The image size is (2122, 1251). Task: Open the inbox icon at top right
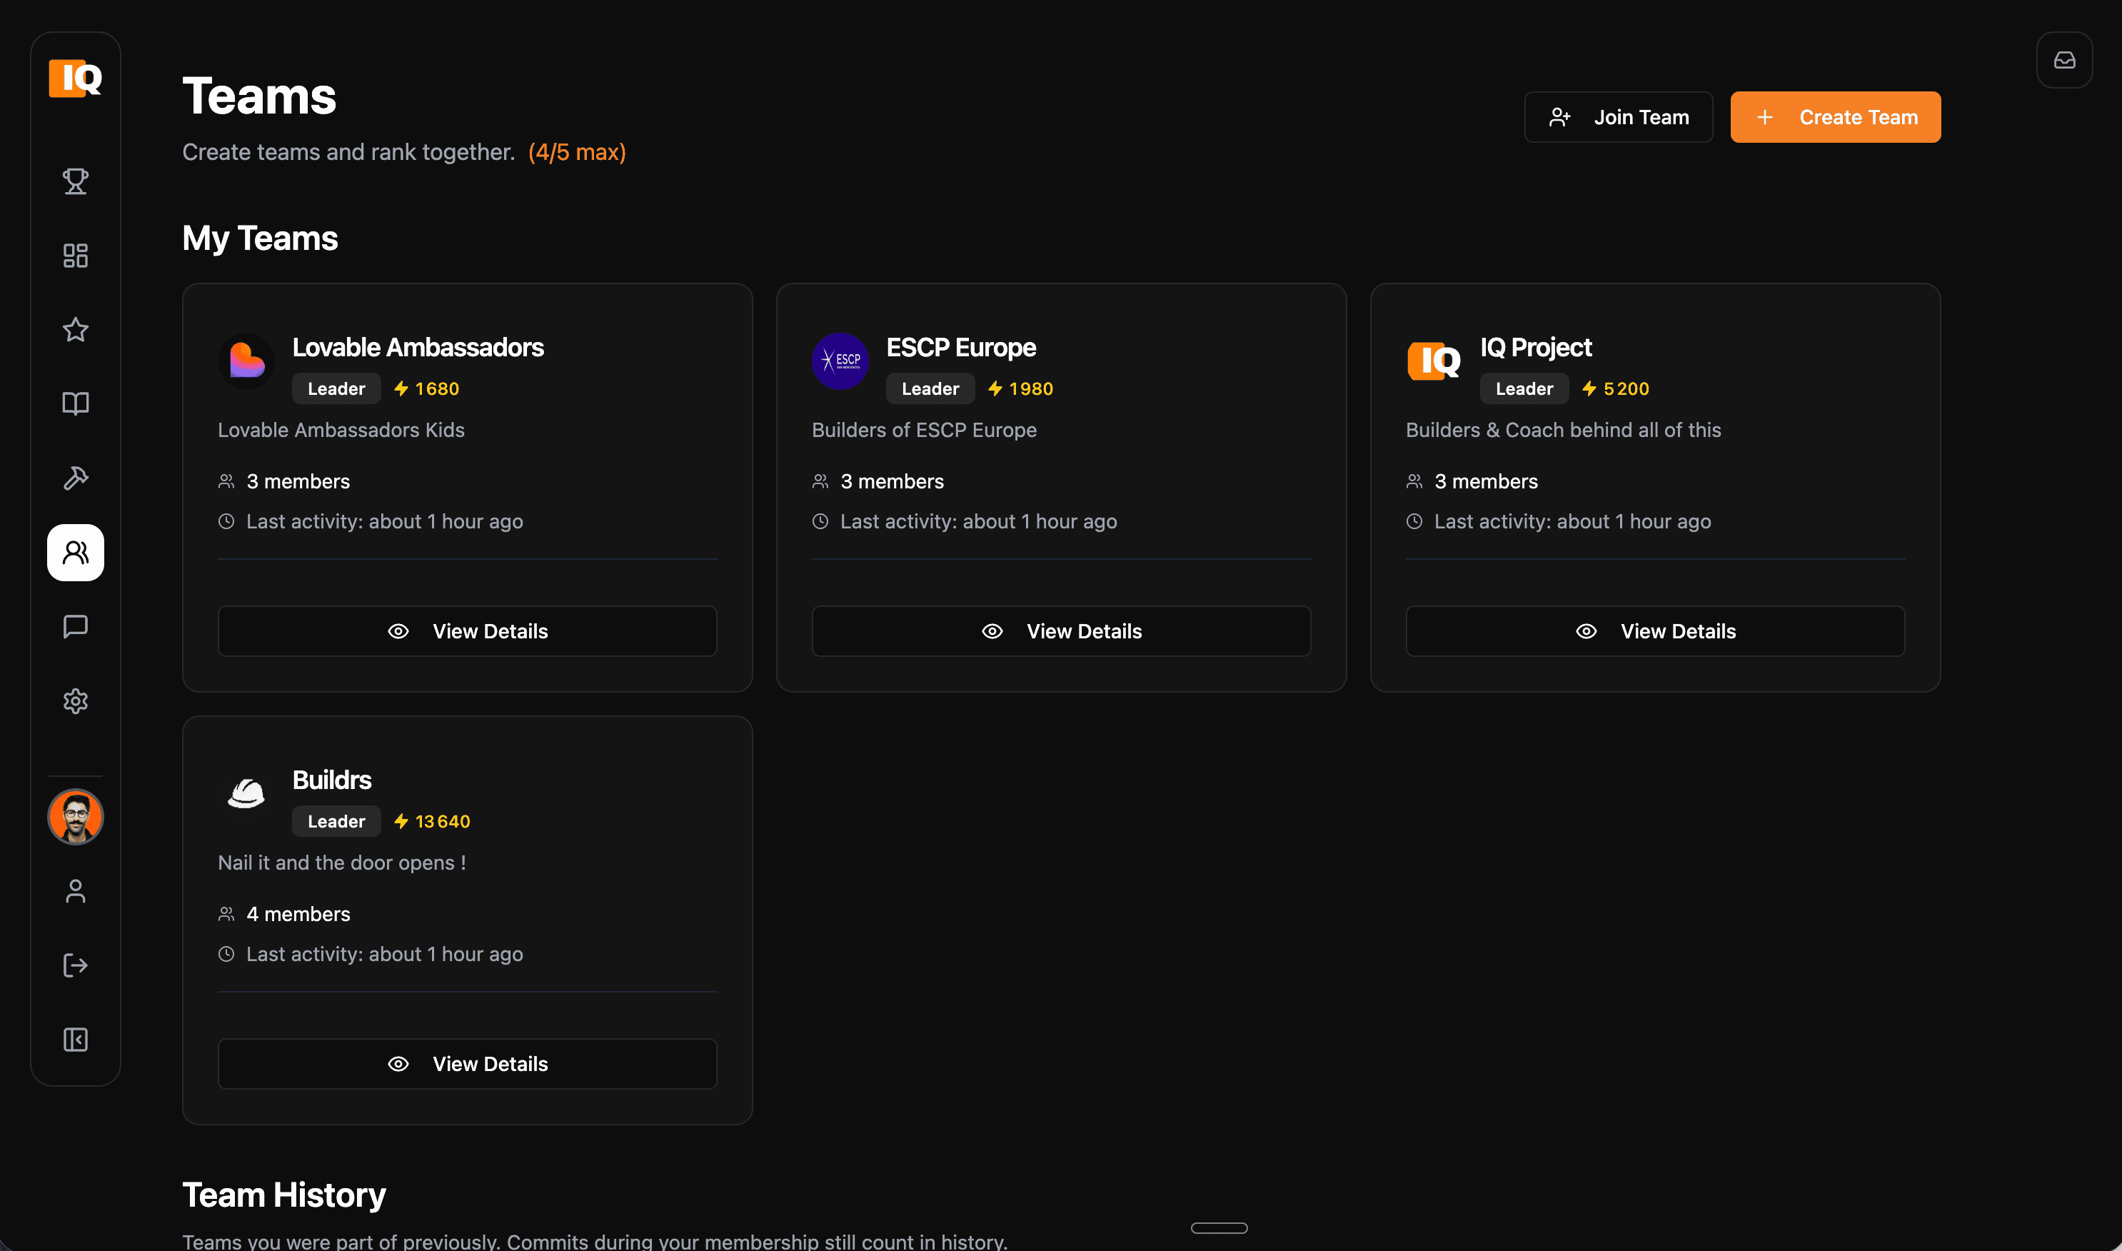pos(2065,59)
